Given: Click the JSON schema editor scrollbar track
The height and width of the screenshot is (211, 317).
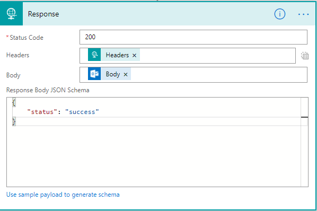Looking at the screenshot, I should (x=304, y=152).
